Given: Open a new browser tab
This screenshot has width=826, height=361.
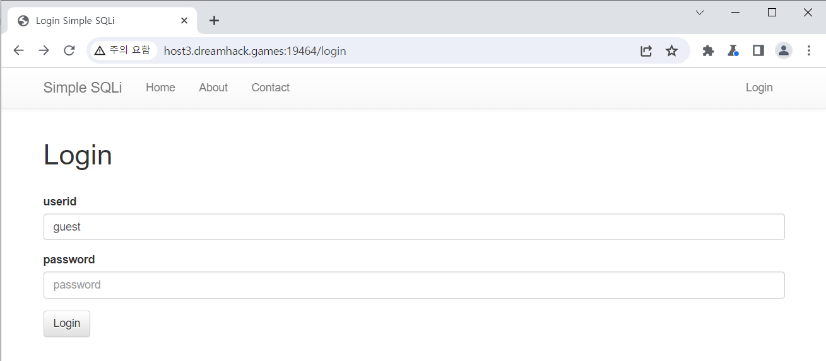Looking at the screenshot, I should [214, 21].
